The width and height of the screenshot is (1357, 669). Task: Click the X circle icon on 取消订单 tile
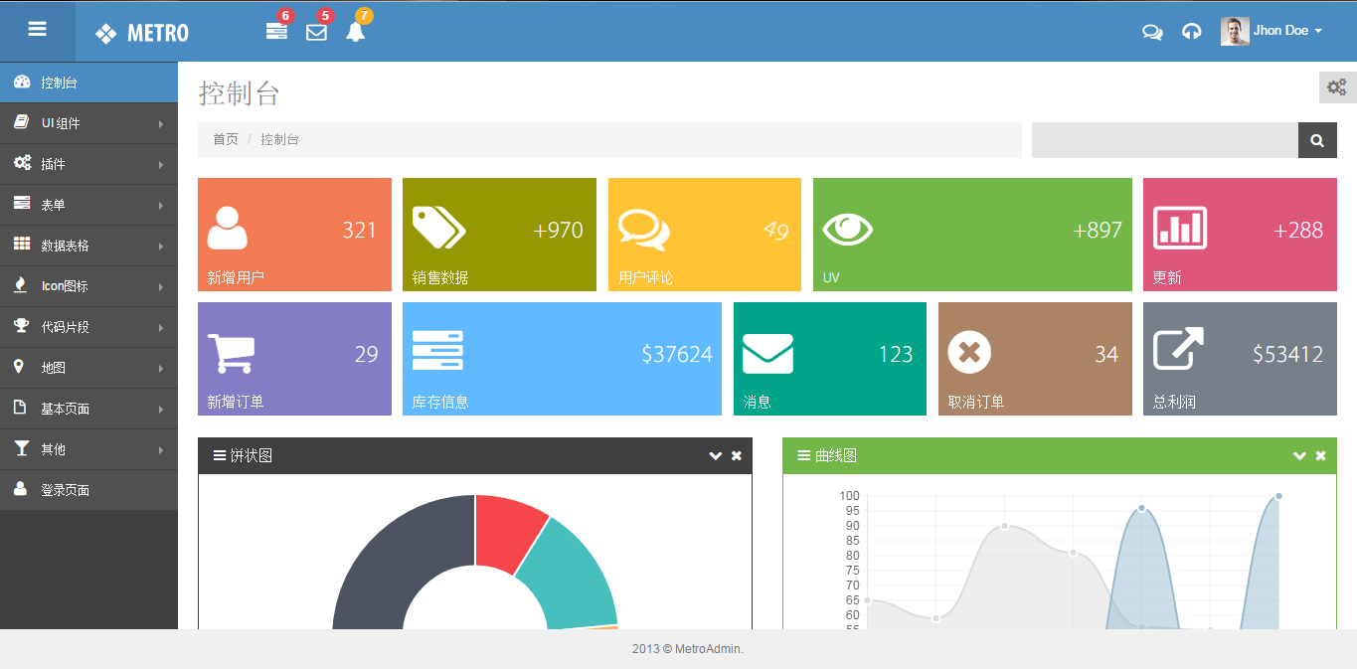click(x=969, y=353)
